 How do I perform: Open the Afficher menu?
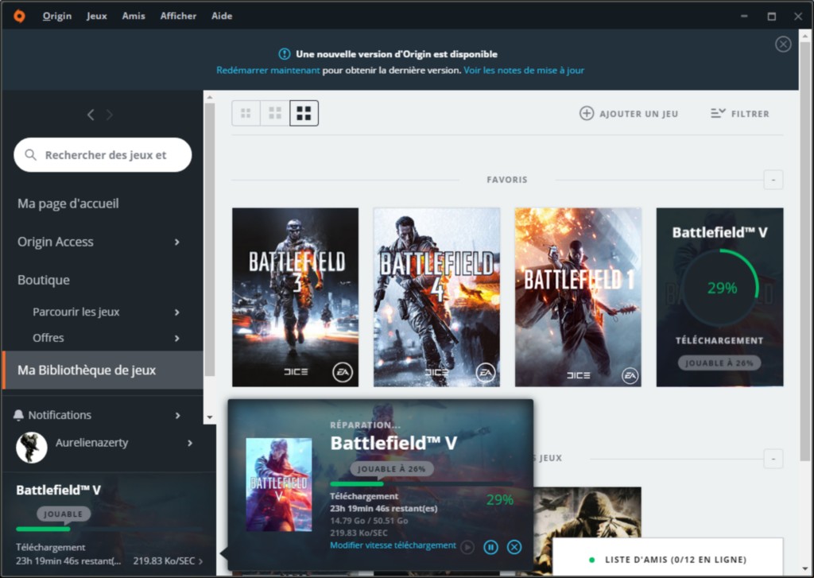click(178, 16)
